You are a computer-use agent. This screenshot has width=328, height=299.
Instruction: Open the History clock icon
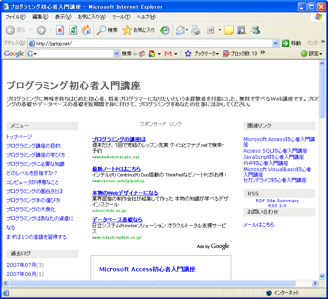[165, 30]
